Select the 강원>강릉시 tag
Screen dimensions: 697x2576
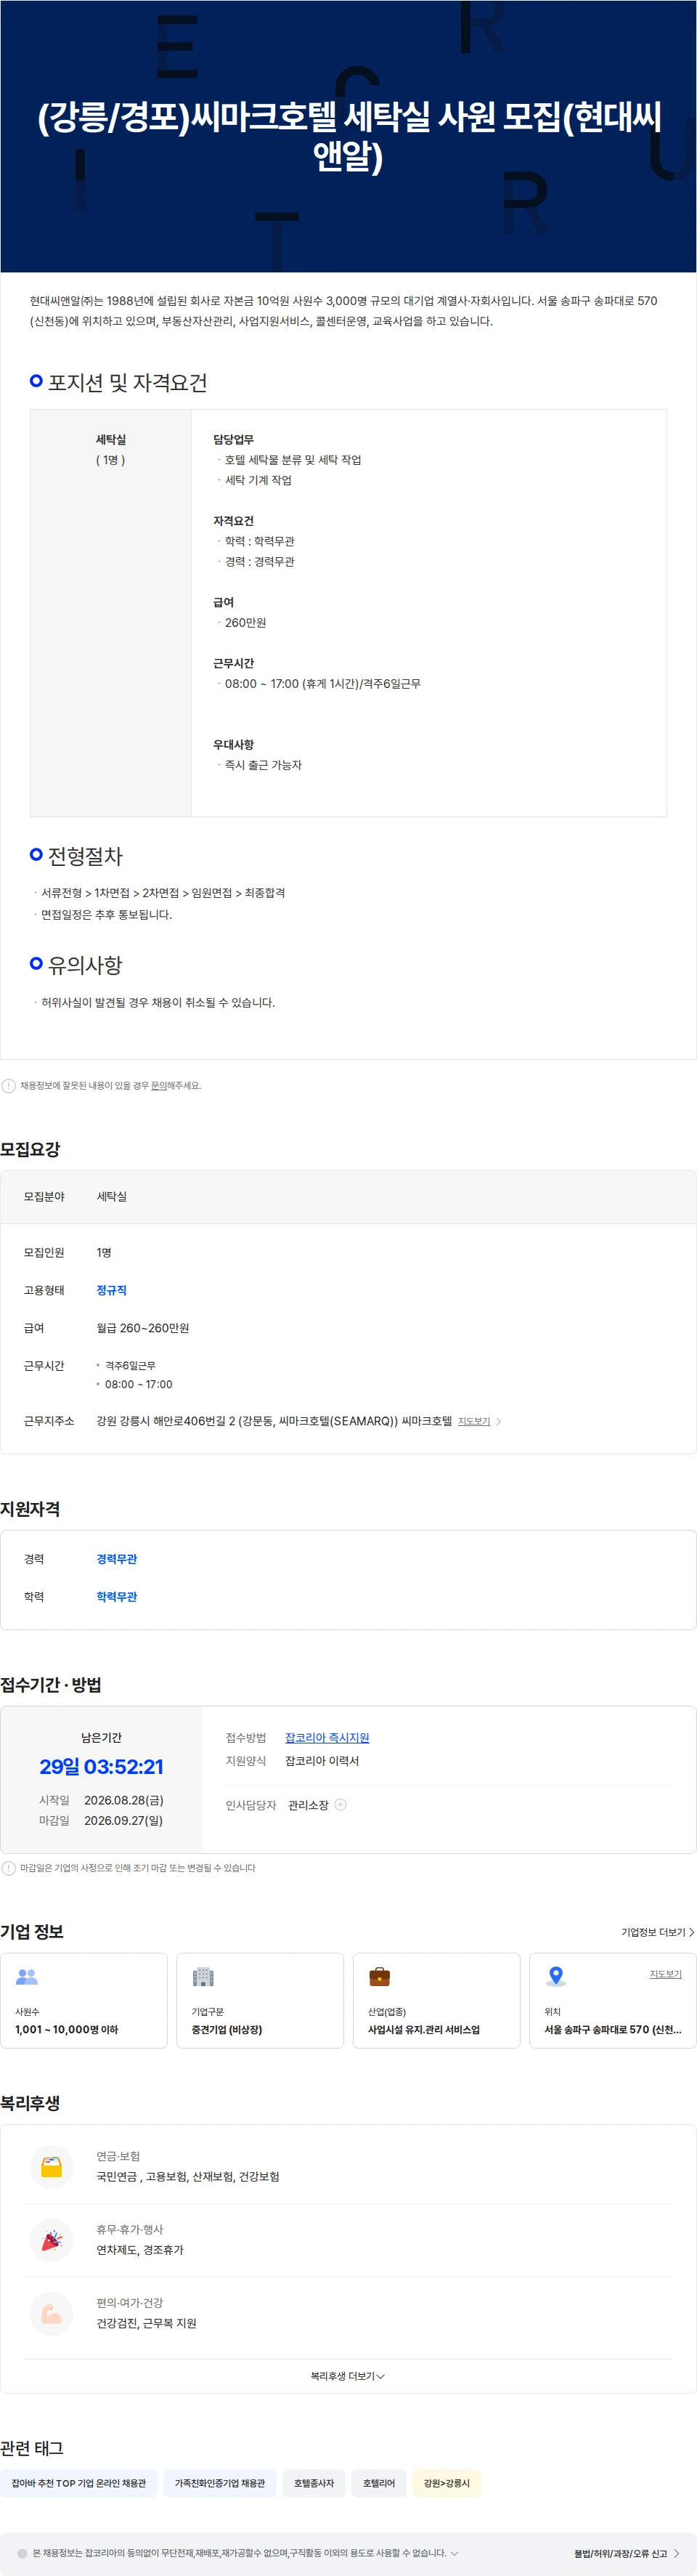coord(447,2483)
